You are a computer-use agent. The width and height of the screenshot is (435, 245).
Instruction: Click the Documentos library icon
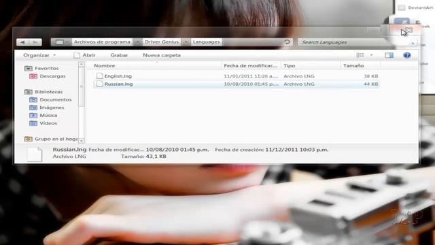tap(33, 99)
